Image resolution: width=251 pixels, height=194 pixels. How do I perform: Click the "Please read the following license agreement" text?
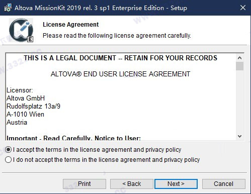coord(117,36)
